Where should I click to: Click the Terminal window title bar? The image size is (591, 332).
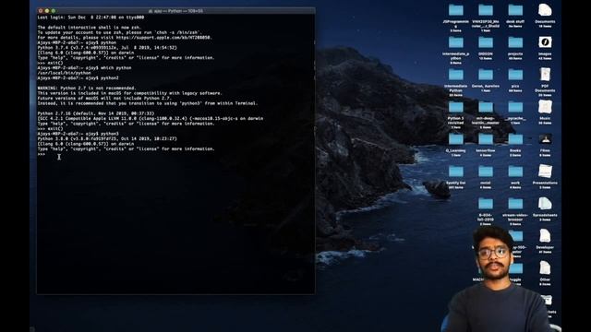175,11
